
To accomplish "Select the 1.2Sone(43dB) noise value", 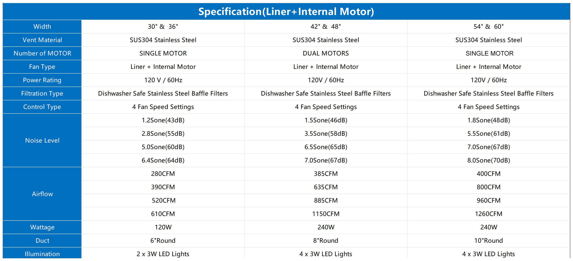I will 163,120.
